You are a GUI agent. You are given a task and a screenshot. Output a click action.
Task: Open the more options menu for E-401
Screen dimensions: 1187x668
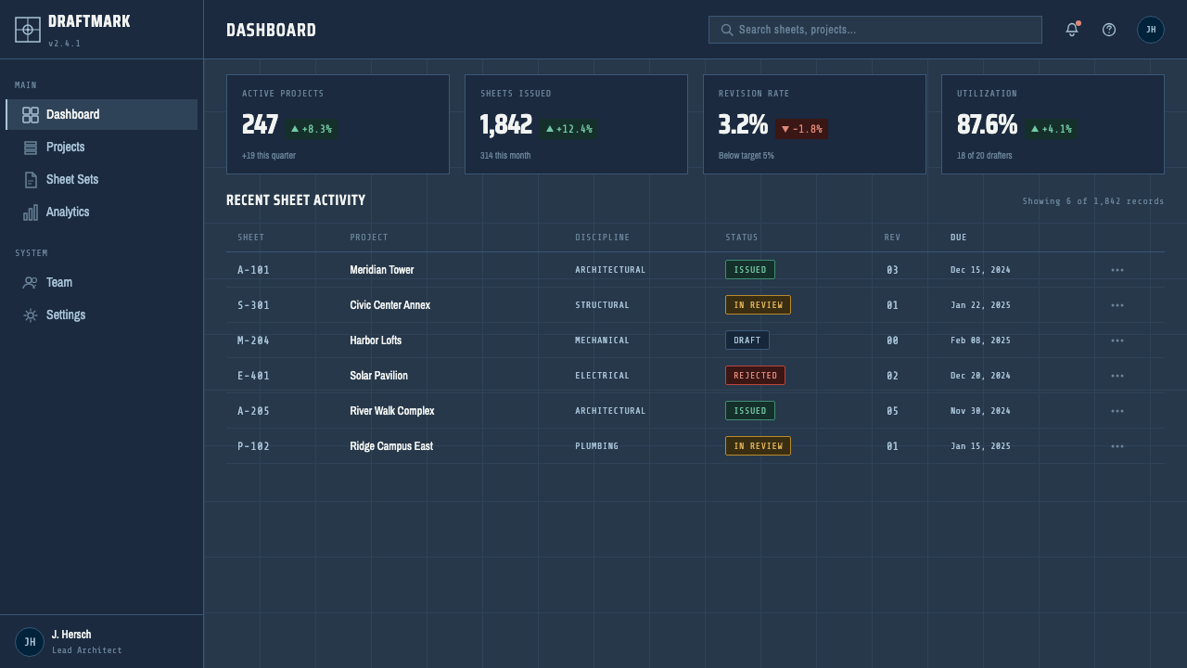point(1117,376)
